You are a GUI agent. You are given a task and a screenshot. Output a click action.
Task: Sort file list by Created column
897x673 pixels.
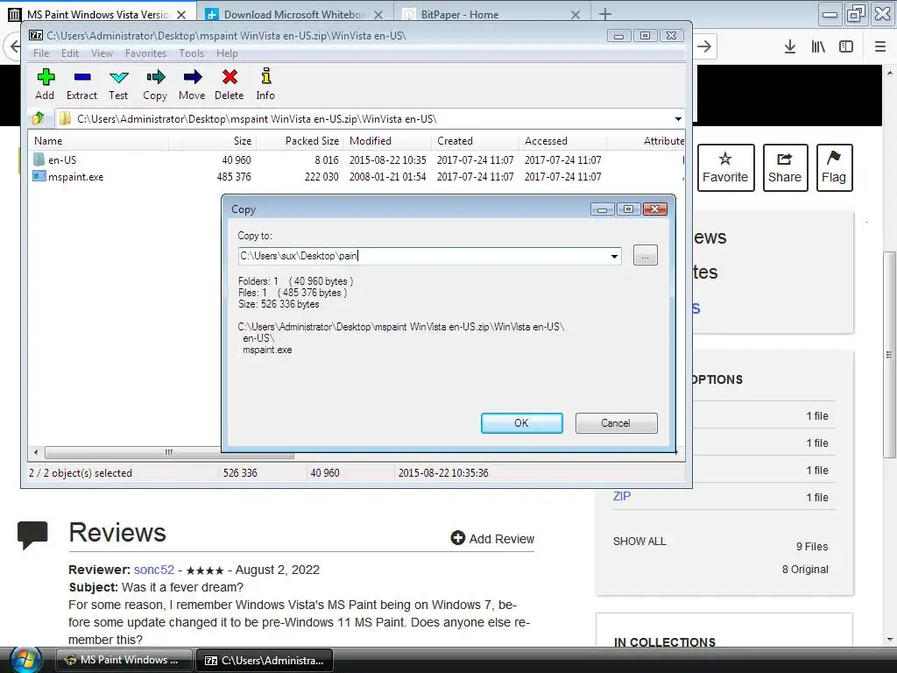(x=476, y=141)
